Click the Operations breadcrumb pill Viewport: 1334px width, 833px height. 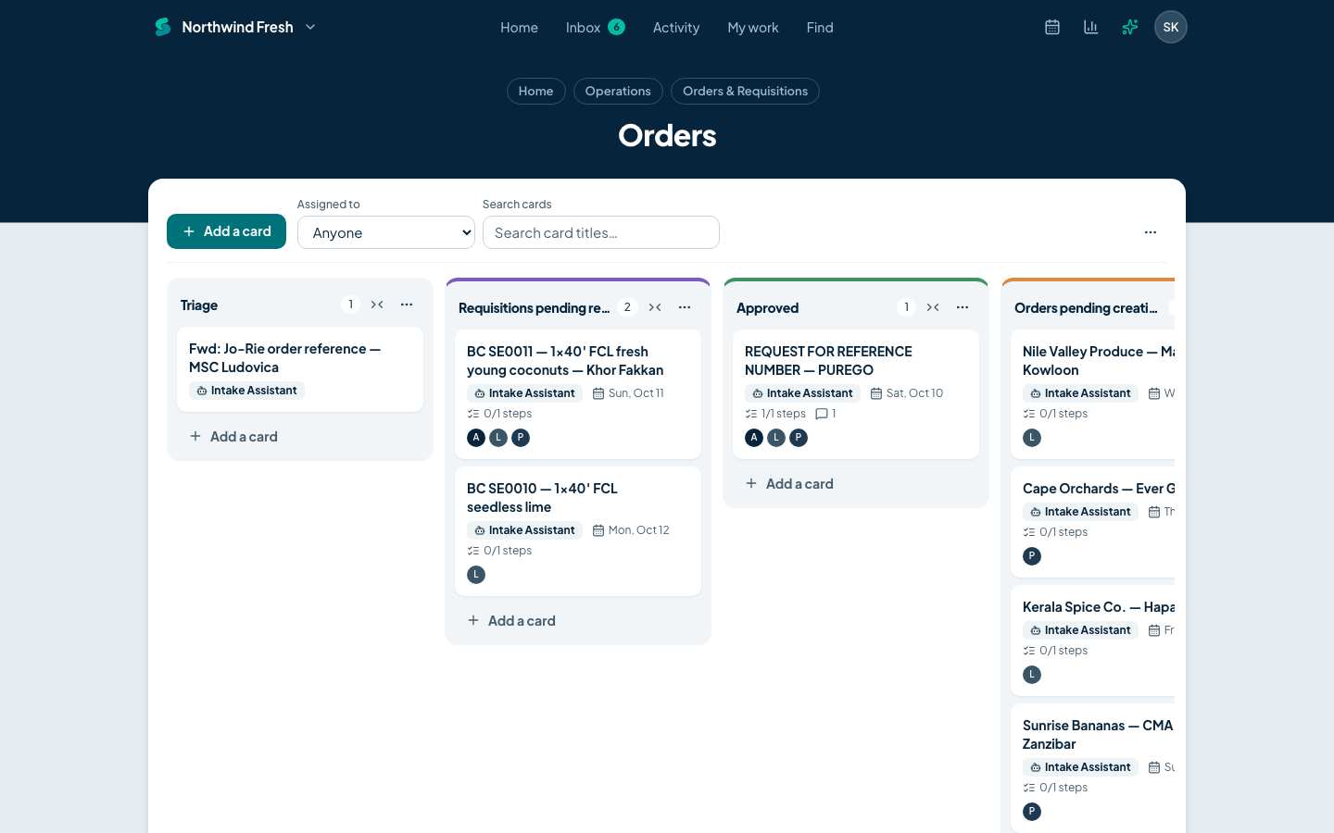618,91
